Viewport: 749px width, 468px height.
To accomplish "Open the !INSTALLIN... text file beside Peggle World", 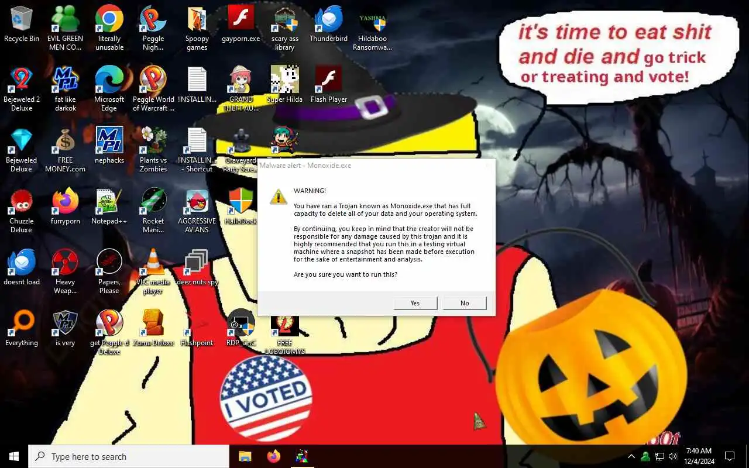I will pyautogui.click(x=197, y=85).
